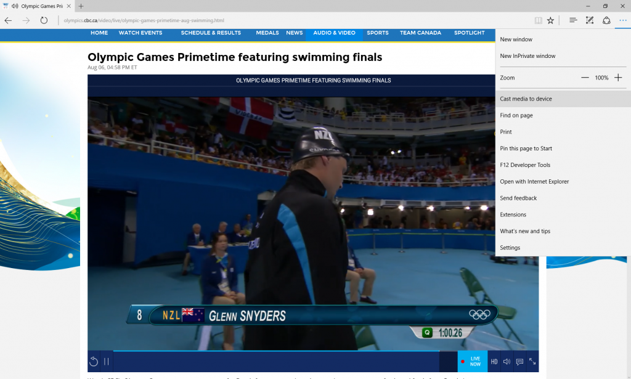Jump to LIVE NOW in player
Screen dimensions: 631x379
(x=473, y=361)
